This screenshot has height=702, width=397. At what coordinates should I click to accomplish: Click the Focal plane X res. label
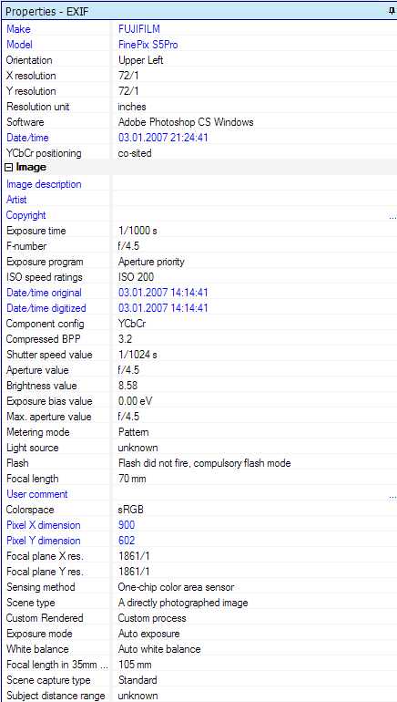tap(45, 556)
